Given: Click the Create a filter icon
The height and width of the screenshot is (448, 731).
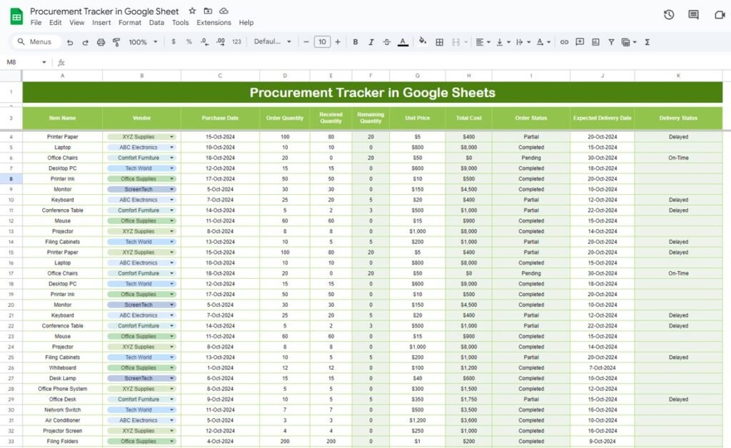Looking at the screenshot, I should pyautogui.click(x=612, y=42).
